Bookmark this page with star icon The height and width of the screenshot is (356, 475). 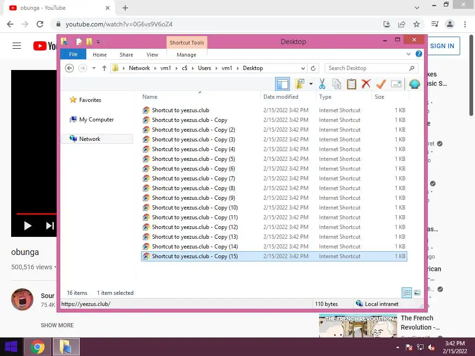pyautogui.click(x=417, y=24)
